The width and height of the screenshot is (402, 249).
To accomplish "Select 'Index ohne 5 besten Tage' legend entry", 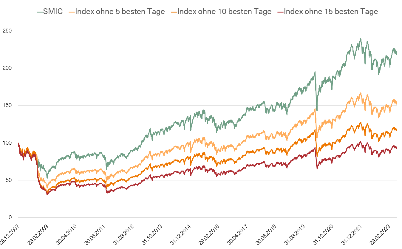I will pos(120,12).
